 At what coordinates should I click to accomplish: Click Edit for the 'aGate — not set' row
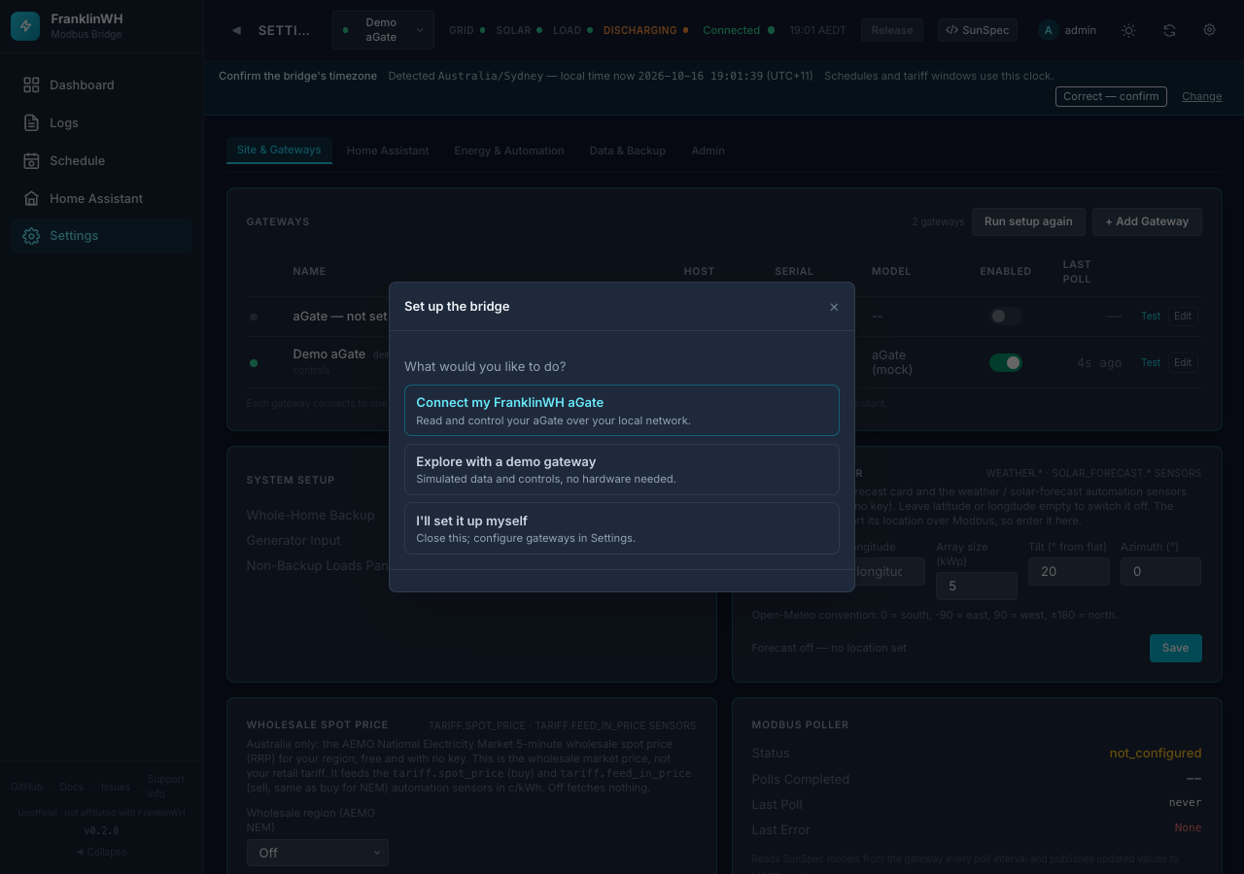(x=1183, y=316)
